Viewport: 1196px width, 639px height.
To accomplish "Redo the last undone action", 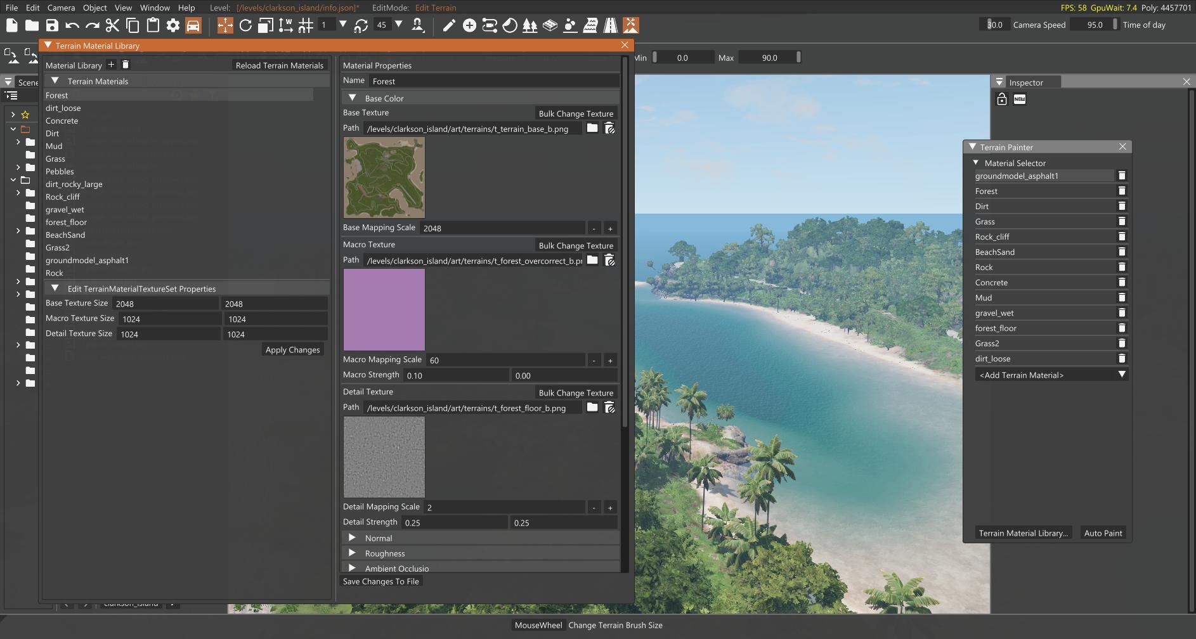I will point(93,25).
